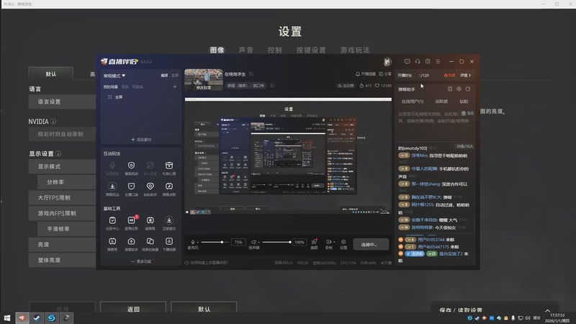The image size is (576, 324).
Task: Switch to 控制 tab in game settings
Action: click(274, 50)
